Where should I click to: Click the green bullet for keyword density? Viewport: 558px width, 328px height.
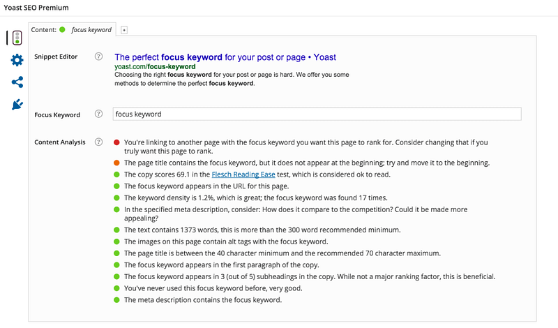point(117,197)
